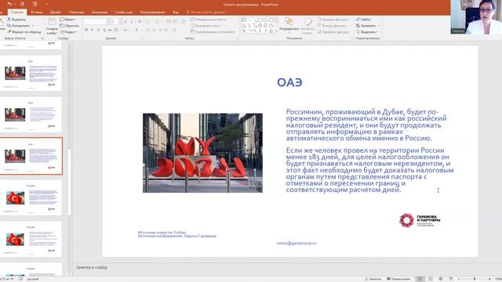The width and height of the screenshot is (502, 282).
Task: Click the Undo arrow in the title bar
Action: (9, 4)
